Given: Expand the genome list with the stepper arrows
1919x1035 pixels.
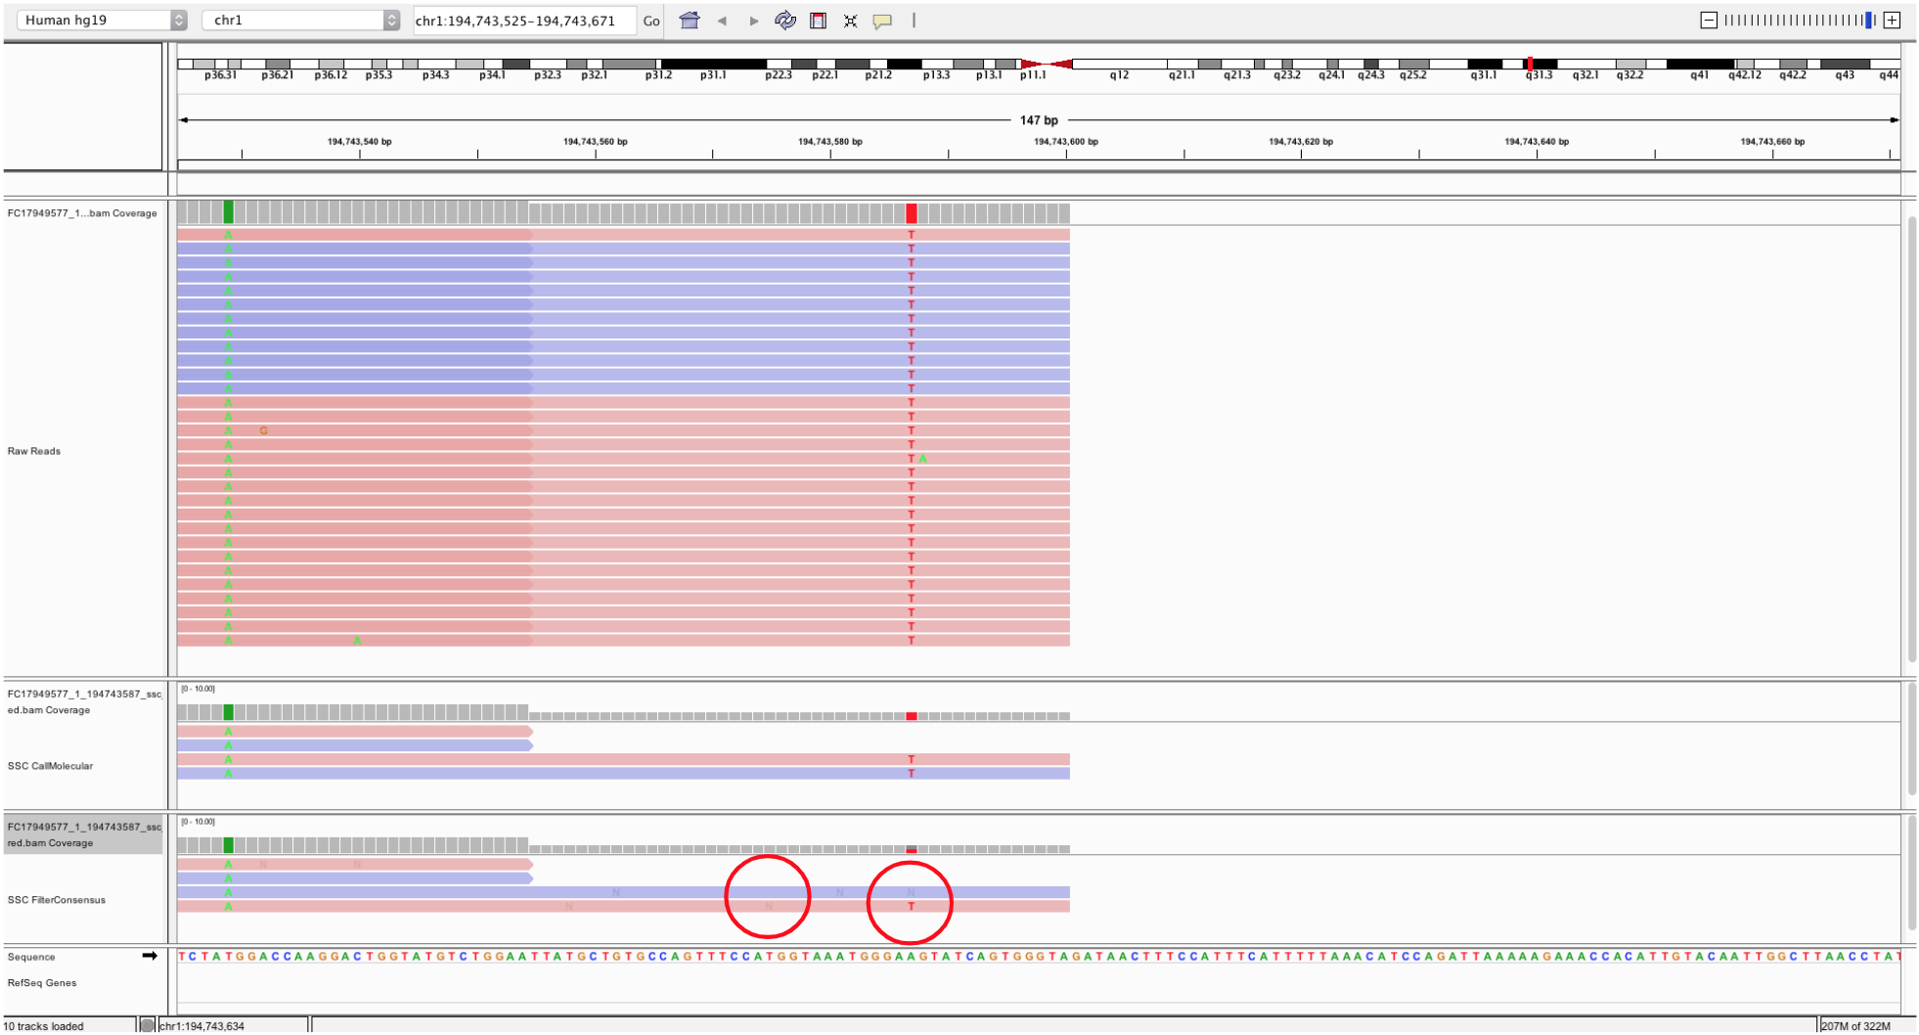Looking at the screenshot, I should (x=179, y=18).
